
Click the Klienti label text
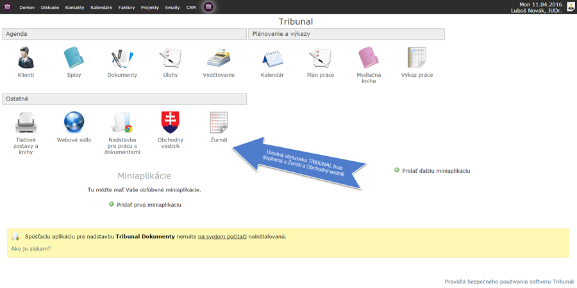[x=26, y=75]
